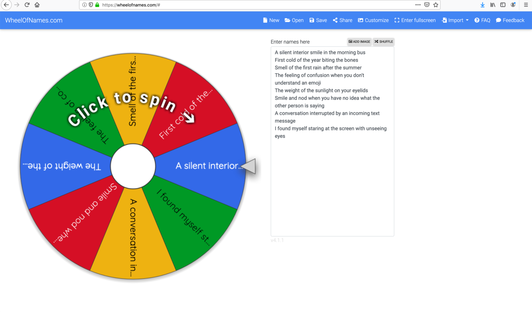This screenshot has width=532, height=312.
Task: Click the wheel's white center to spin
Action: pyautogui.click(x=133, y=166)
